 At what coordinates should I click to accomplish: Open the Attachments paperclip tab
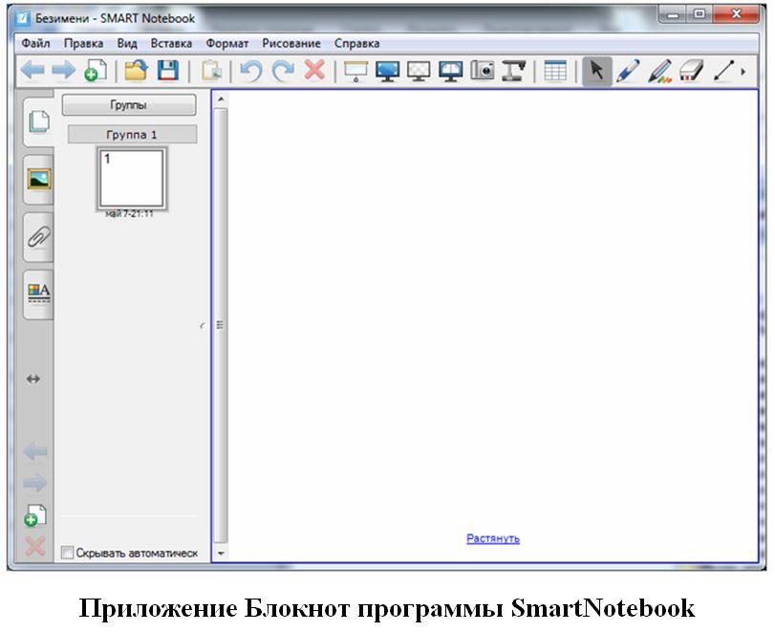coord(39,237)
